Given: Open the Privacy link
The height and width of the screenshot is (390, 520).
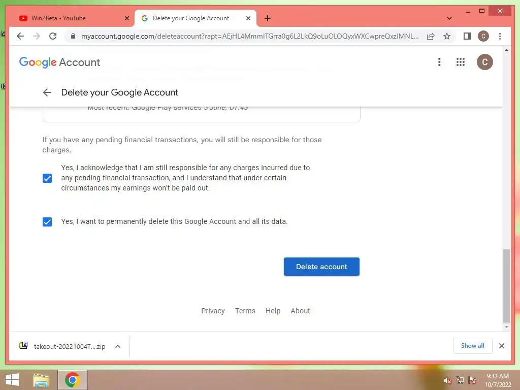Looking at the screenshot, I should 213,311.
